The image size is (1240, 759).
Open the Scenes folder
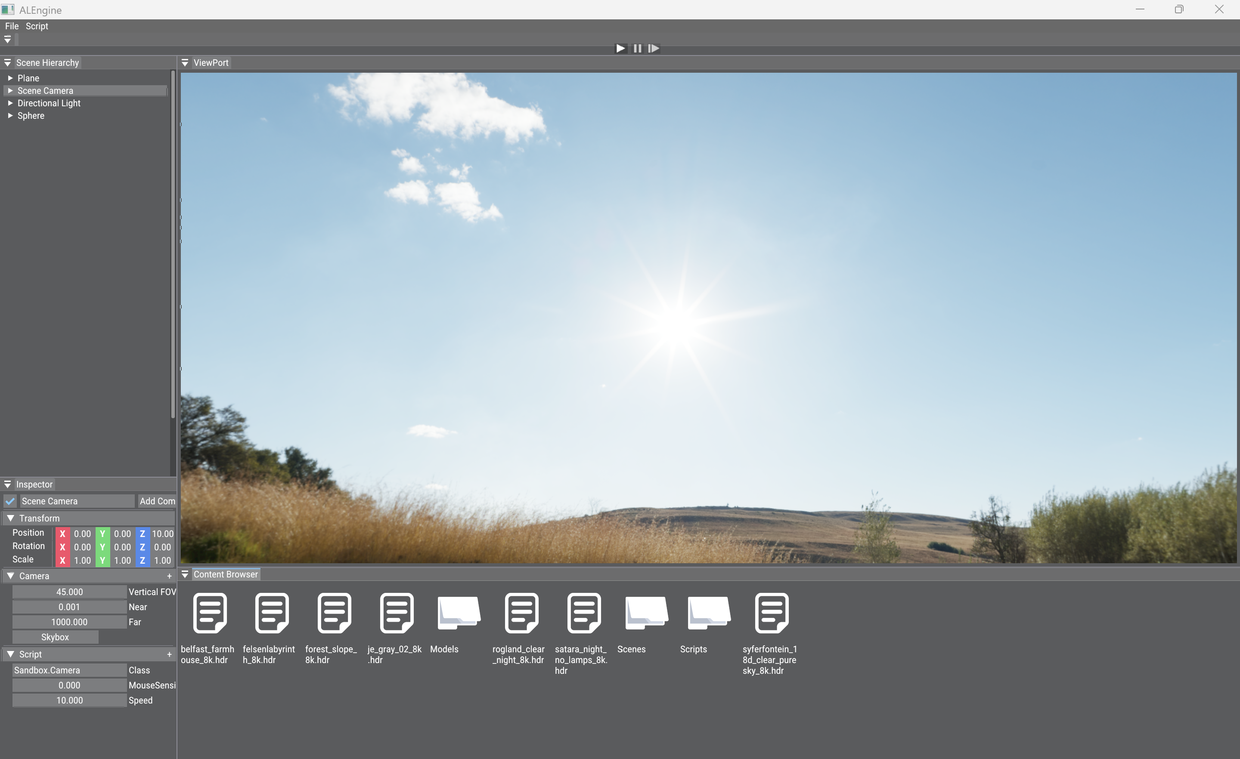[x=646, y=612]
